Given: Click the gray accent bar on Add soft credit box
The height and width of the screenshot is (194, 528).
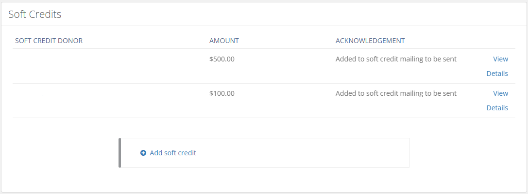Looking at the screenshot, I should pos(119,153).
